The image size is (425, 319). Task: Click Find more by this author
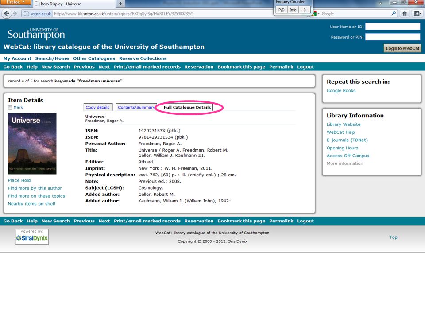pos(35,188)
